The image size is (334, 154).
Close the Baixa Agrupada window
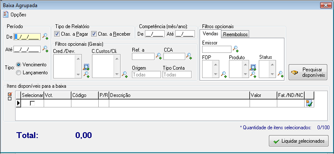point(326,5)
